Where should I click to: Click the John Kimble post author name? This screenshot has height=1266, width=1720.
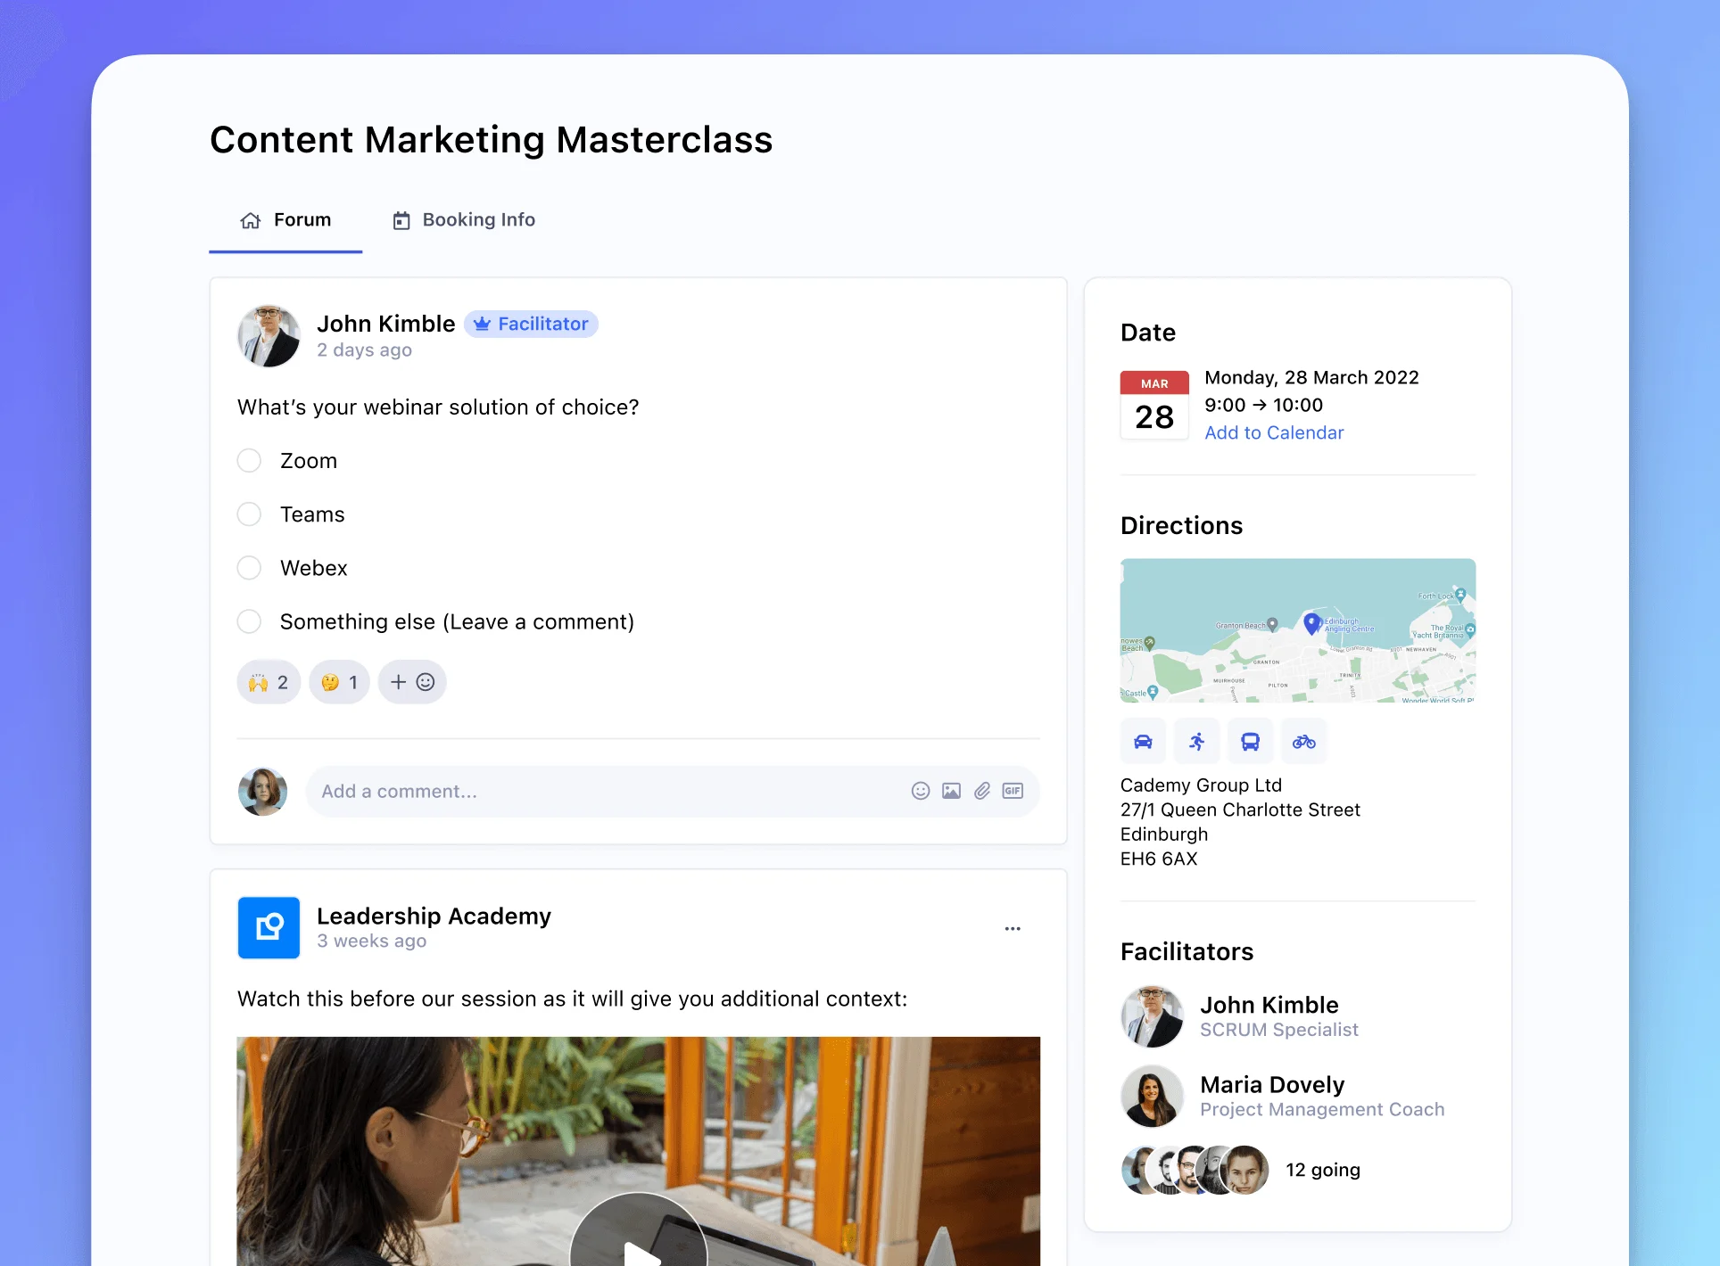(385, 324)
